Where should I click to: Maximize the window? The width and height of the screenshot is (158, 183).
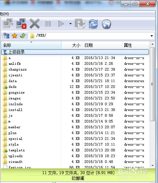[x=135, y=4]
